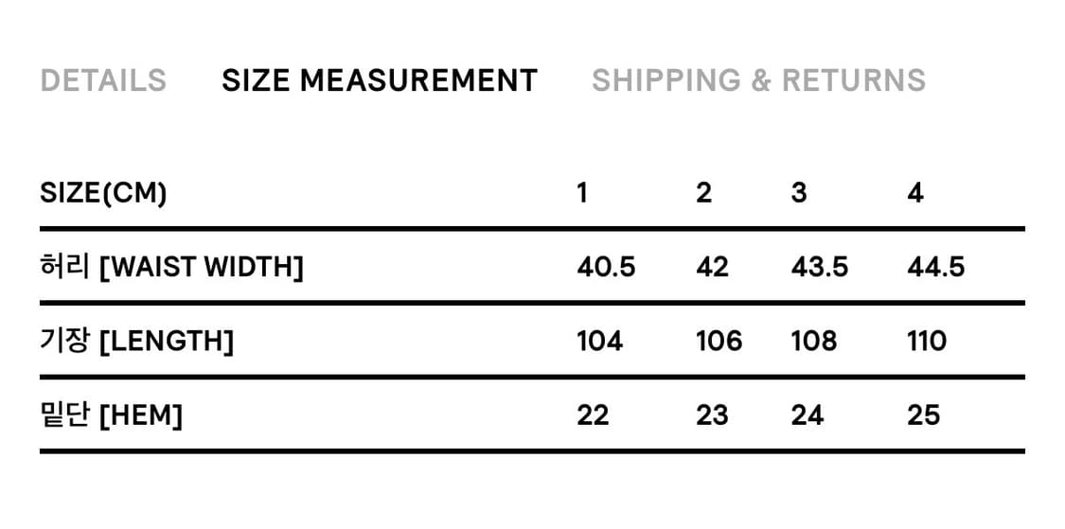Viewport: 1065px width, 529px height.
Task: Click the WAIST WIDTH row label
Action: 171,268
